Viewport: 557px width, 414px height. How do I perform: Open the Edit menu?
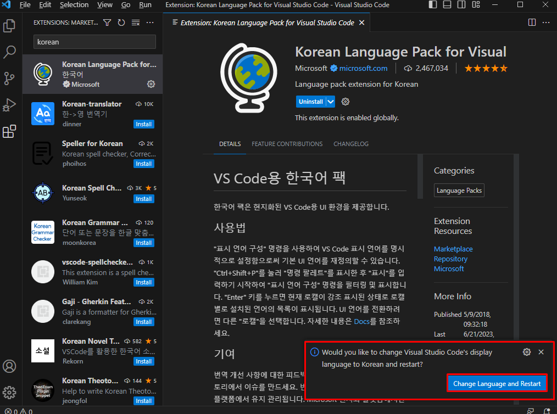[45, 4]
